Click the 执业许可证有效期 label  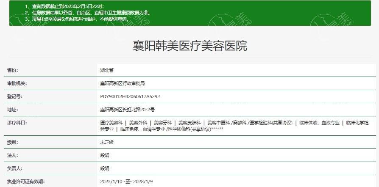point(26,181)
